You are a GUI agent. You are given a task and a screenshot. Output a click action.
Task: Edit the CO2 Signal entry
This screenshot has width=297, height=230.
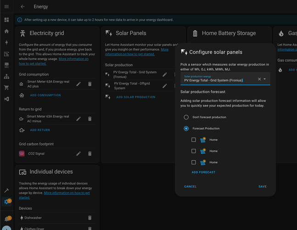(x=78, y=154)
